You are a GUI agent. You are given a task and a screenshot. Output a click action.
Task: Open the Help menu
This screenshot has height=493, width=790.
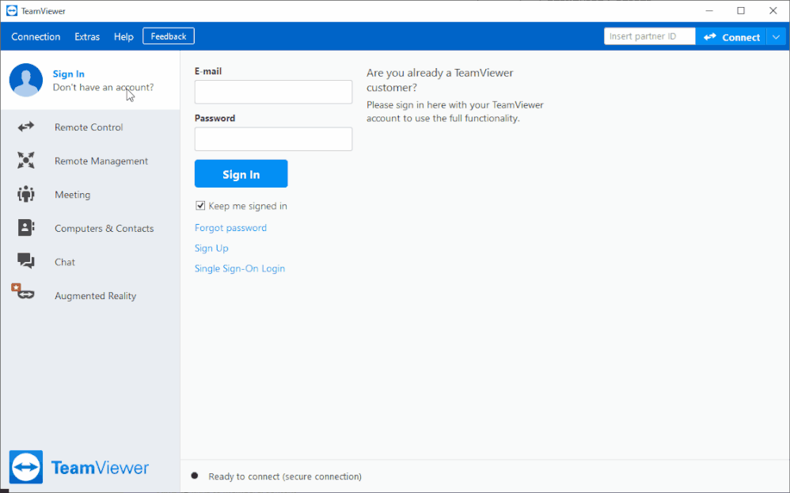pos(123,36)
